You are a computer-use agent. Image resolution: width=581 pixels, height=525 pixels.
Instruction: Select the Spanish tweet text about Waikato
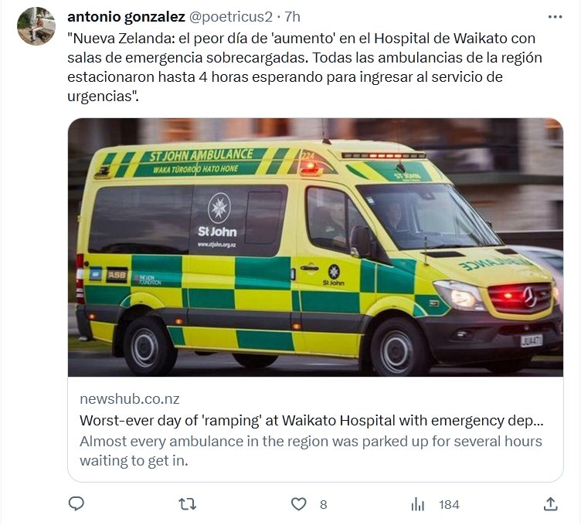pyautogui.click(x=304, y=67)
